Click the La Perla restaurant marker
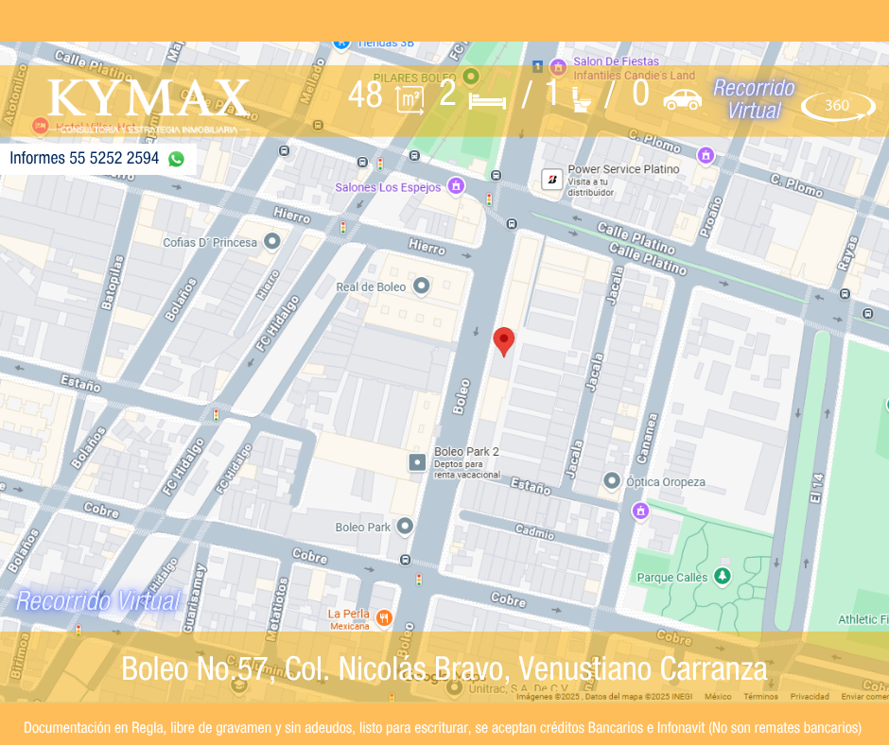 (383, 618)
